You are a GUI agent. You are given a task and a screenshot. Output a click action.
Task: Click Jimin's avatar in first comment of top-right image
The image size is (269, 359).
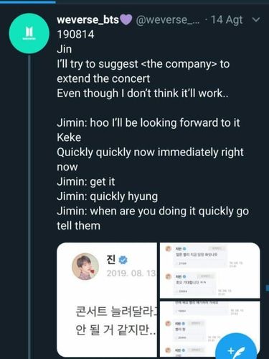[x=169, y=249]
